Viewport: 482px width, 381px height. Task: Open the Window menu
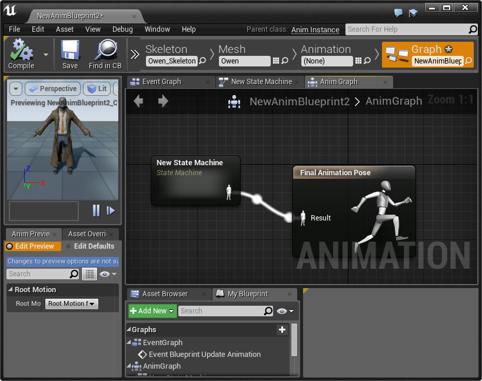point(157,29)
